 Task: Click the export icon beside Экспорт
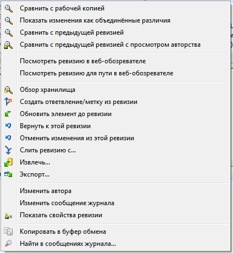8,174
